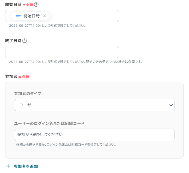This screenshot has height=173, width=189.
Task: Click the 参加者を追加 link text
Action: tap(26, 166)
